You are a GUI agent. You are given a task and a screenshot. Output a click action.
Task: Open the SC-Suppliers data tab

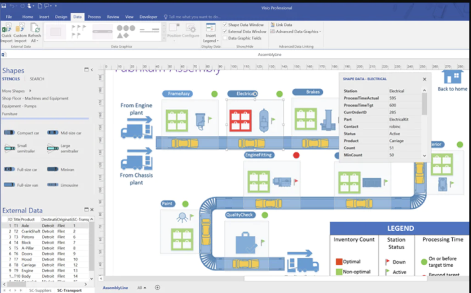pyautogui.click(x=40, y=290)
